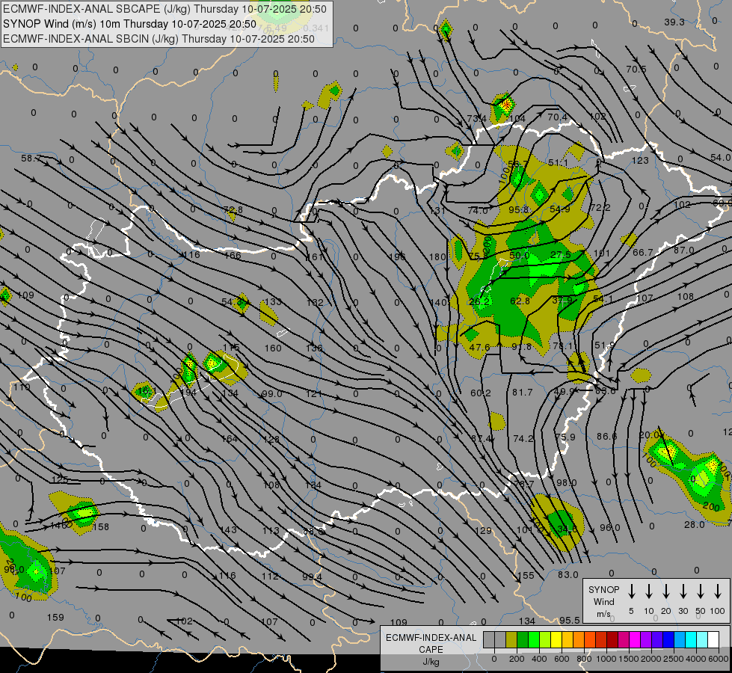Click the map value 86.6
732x673 pixels.
click(x=606, y=436)
